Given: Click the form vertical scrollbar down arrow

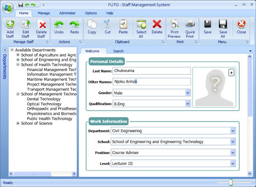Looking at the screenshot, I should pos(250,174).
